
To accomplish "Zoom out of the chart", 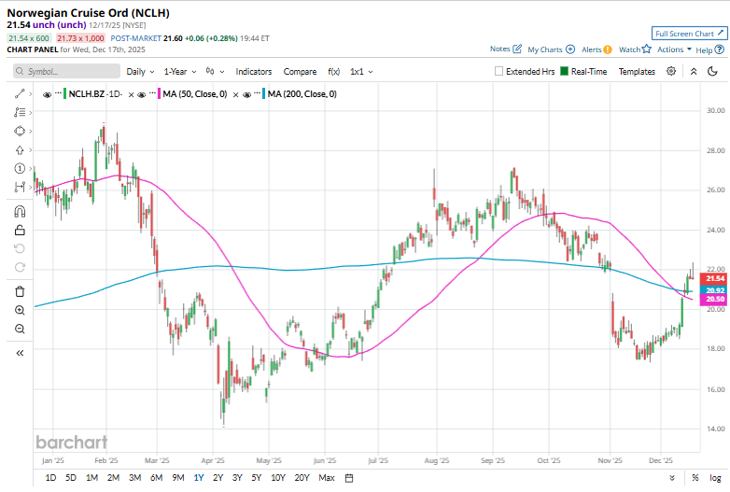I will [19, 329].
